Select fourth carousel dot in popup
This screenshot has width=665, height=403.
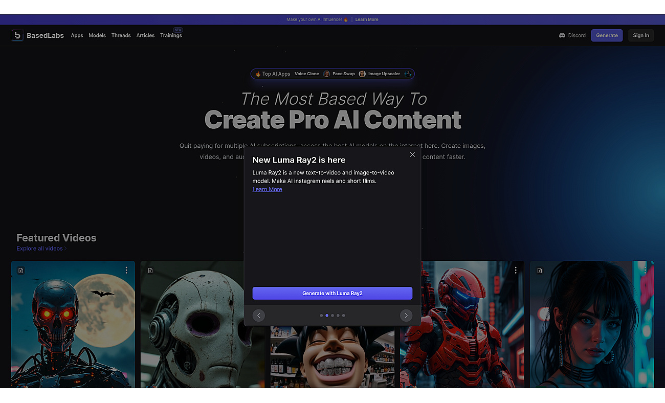coord(338,316)
